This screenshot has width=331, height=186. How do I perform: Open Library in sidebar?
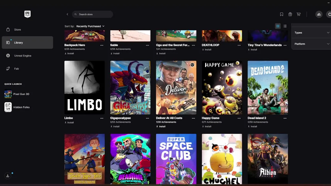(27, 42)
